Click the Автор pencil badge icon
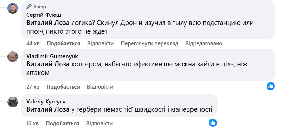281x130 pixels. [x=29, y=6]
